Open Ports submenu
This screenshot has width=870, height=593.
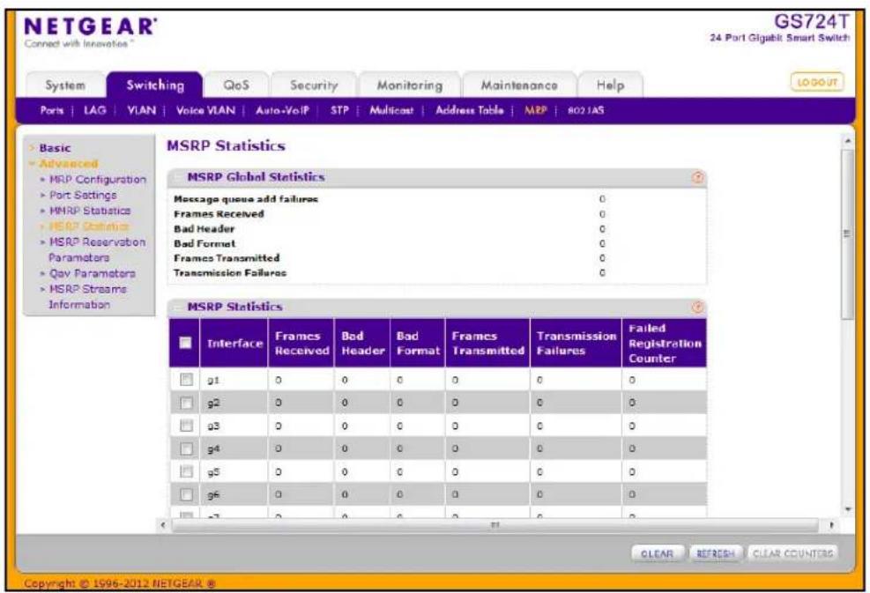tap(52, 110)
